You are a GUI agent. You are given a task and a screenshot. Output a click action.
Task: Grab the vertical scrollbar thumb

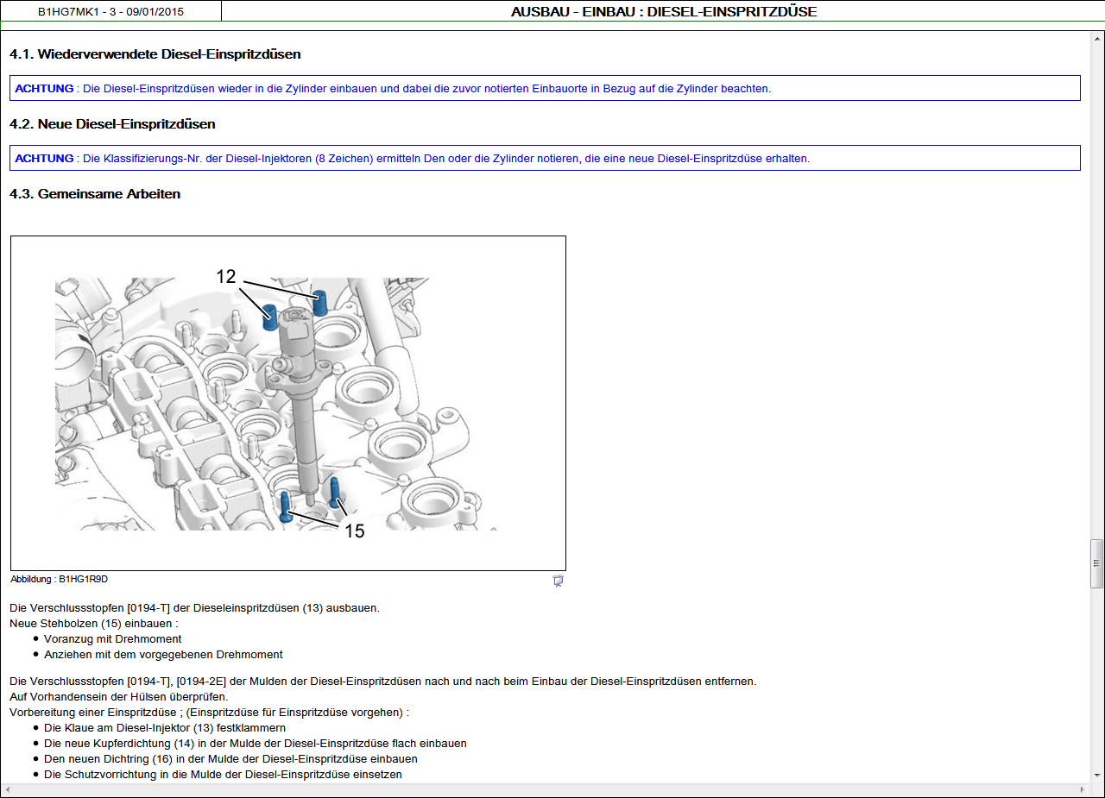pos(1096,563)
